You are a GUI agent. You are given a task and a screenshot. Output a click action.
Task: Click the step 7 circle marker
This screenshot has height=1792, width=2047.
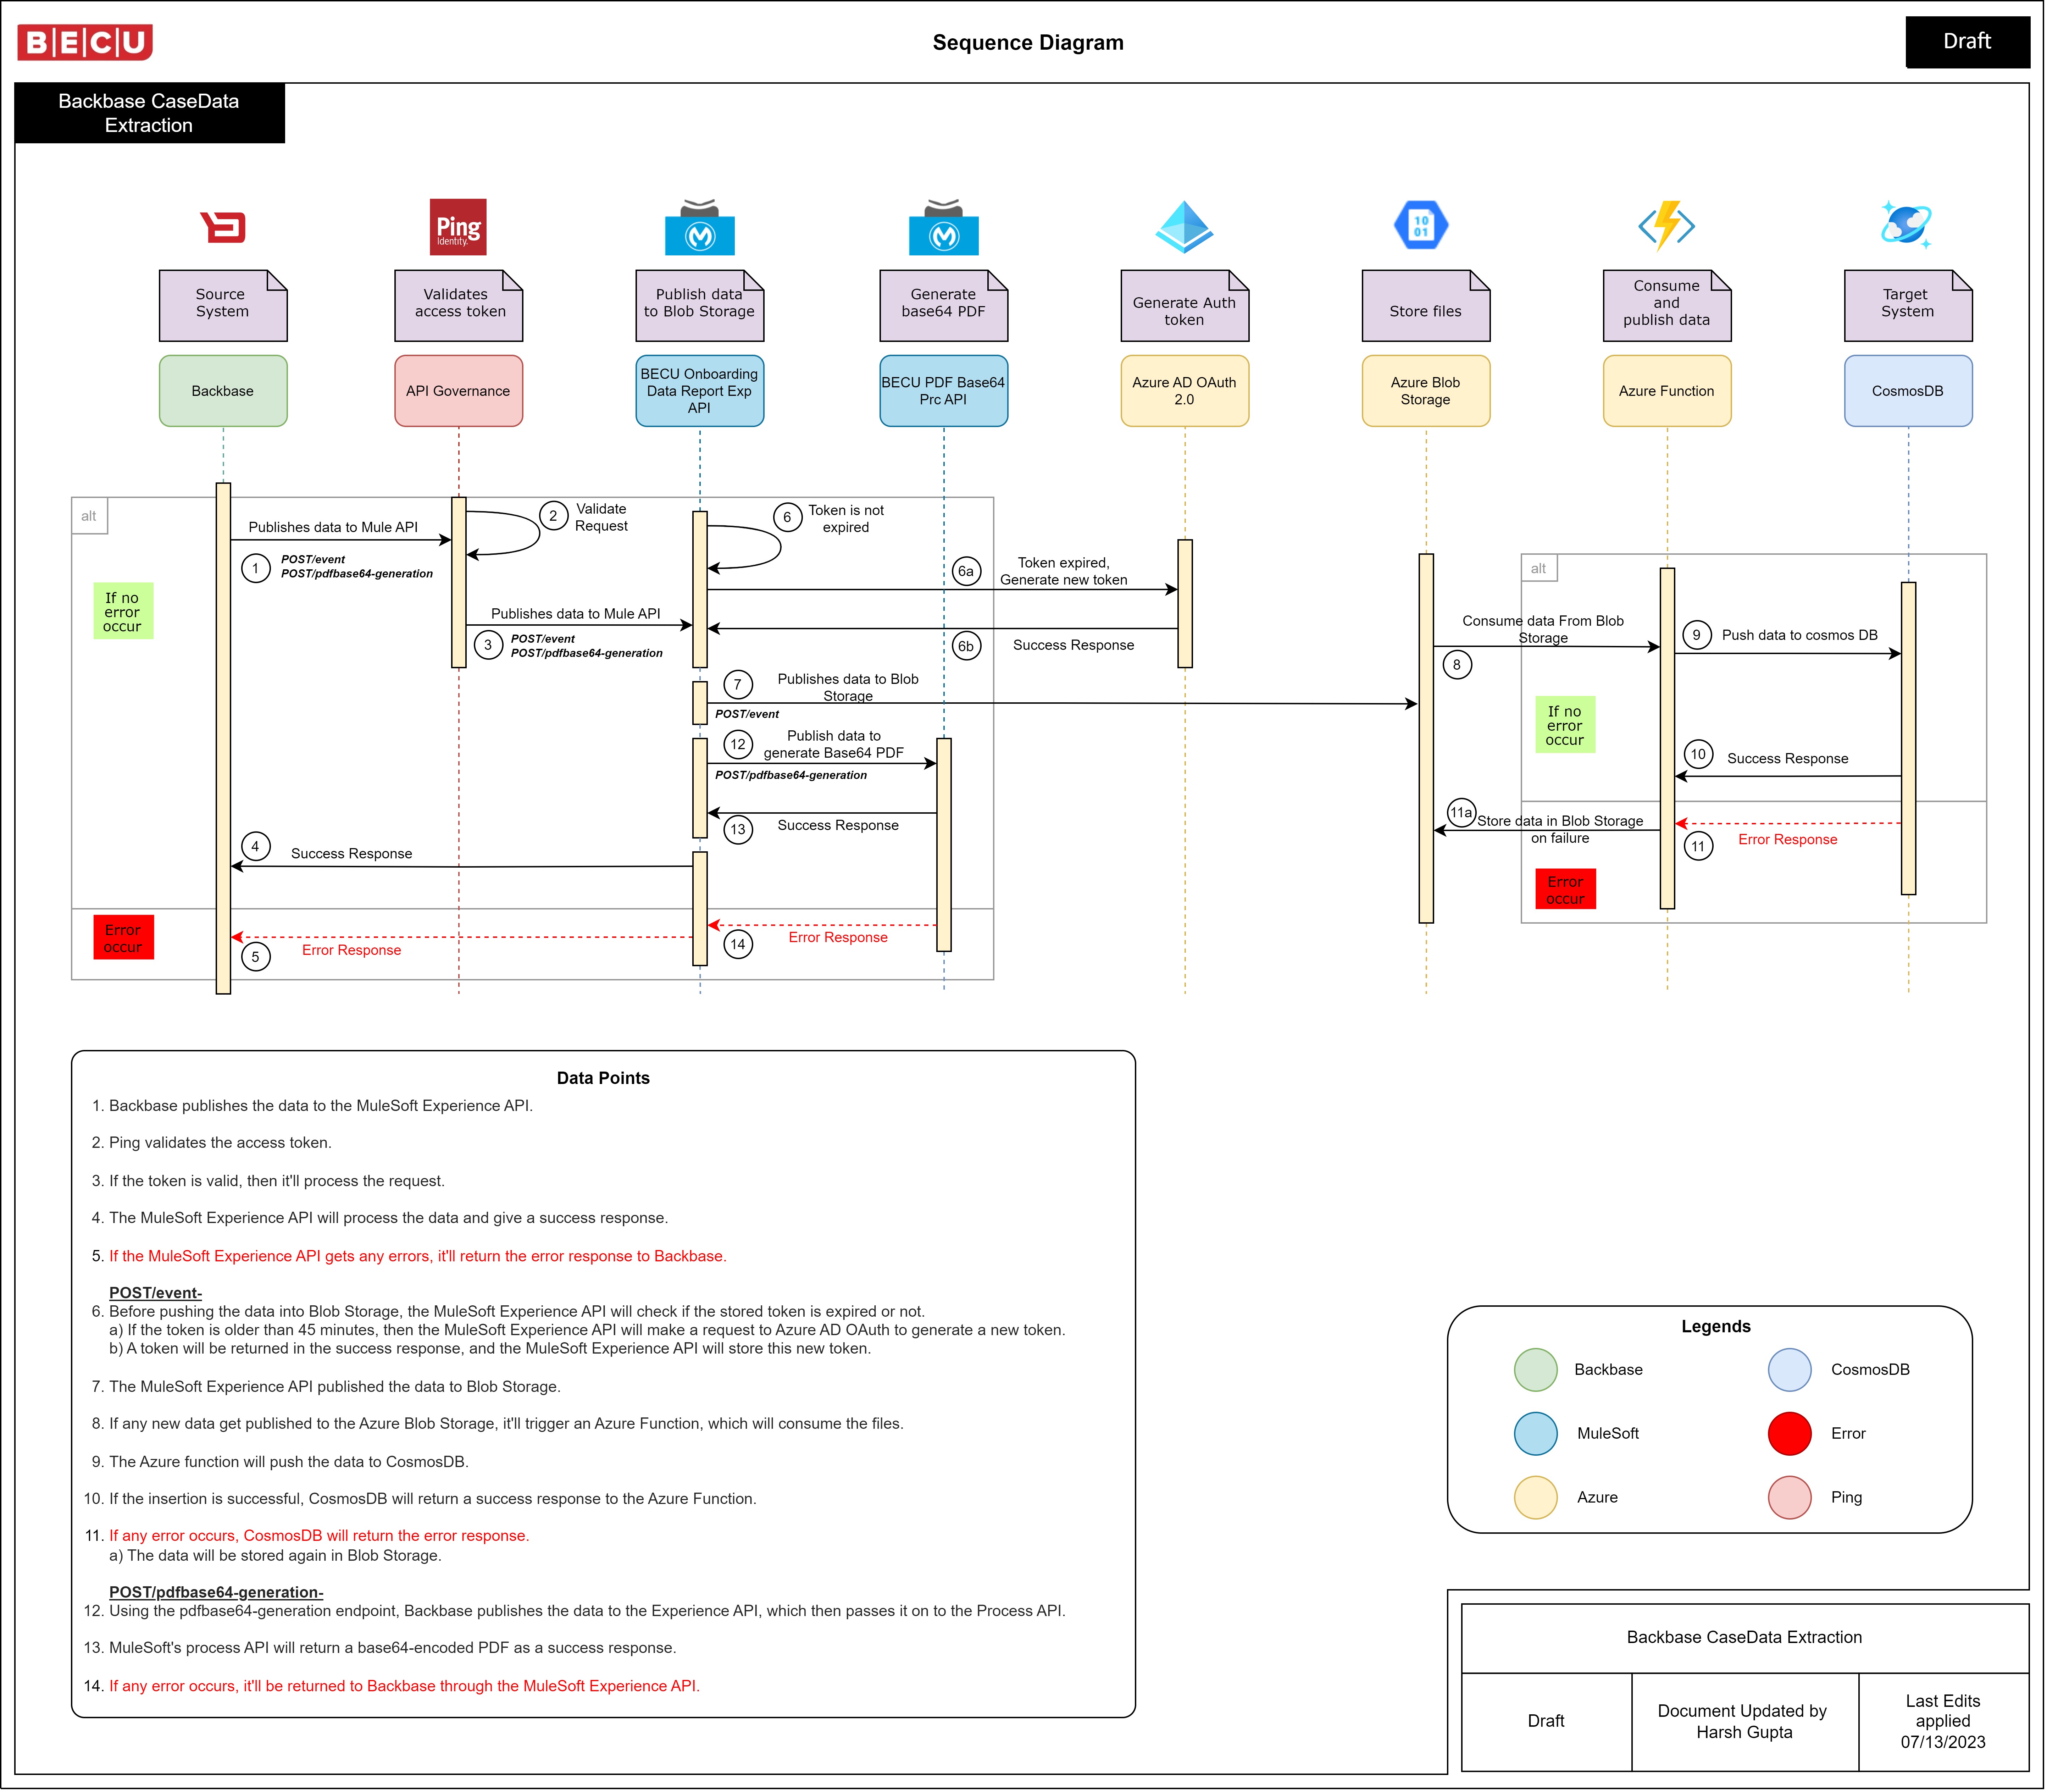point(738,685)
